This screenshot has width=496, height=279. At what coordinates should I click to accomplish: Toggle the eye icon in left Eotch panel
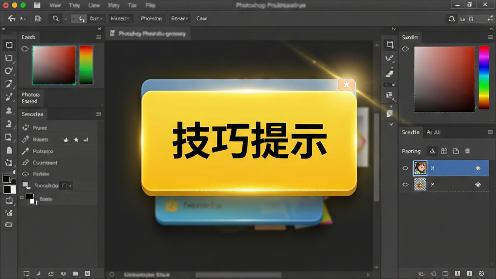tap(25, 49)
